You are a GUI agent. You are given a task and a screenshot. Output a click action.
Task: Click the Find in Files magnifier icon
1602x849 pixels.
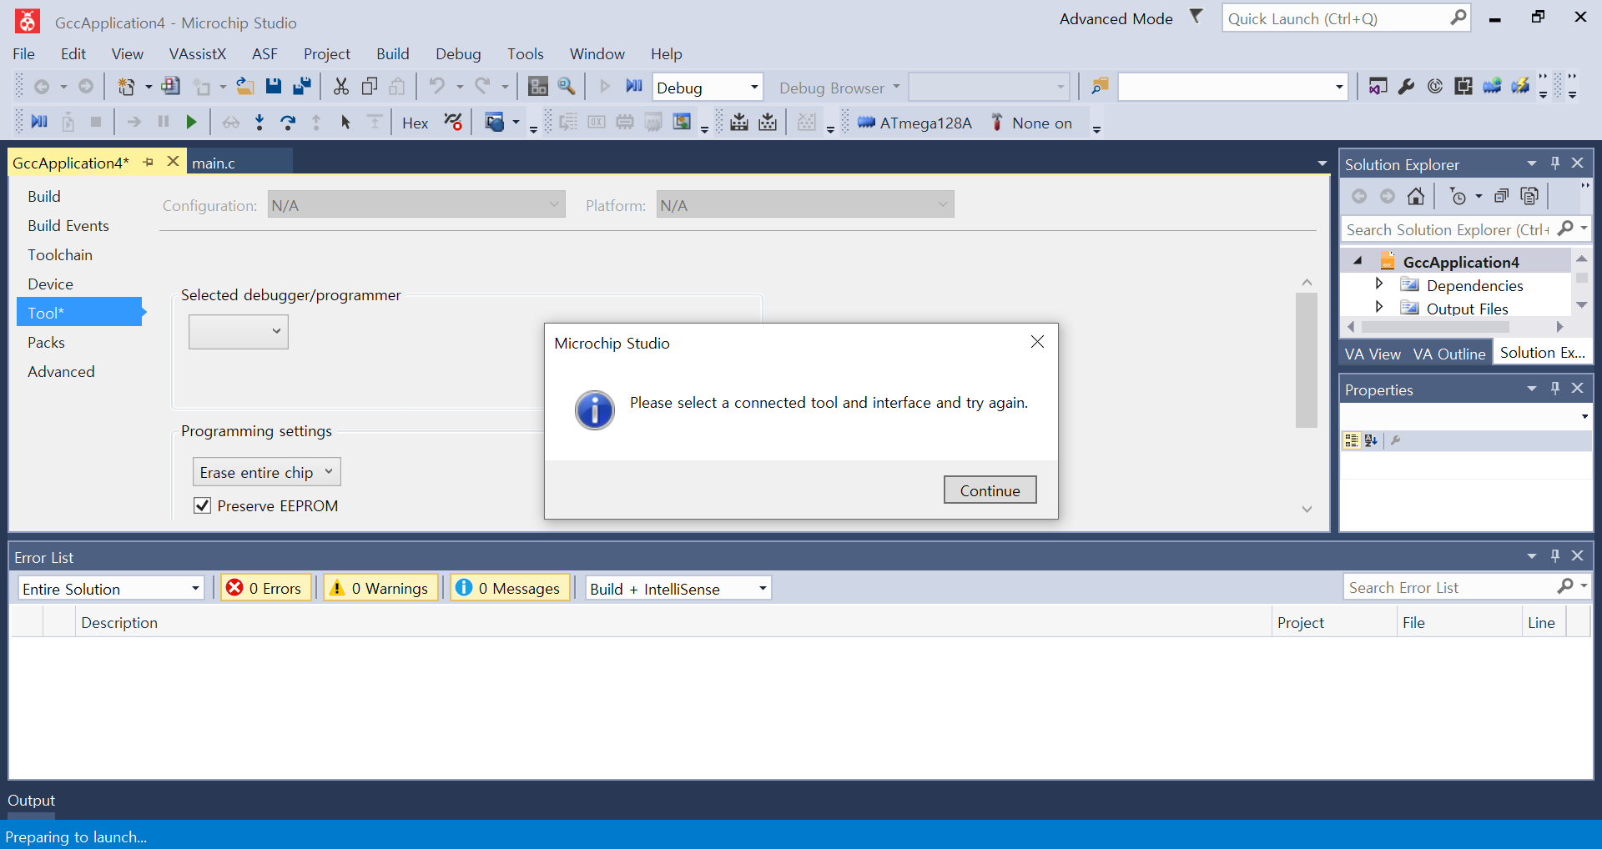pos(567,86)
